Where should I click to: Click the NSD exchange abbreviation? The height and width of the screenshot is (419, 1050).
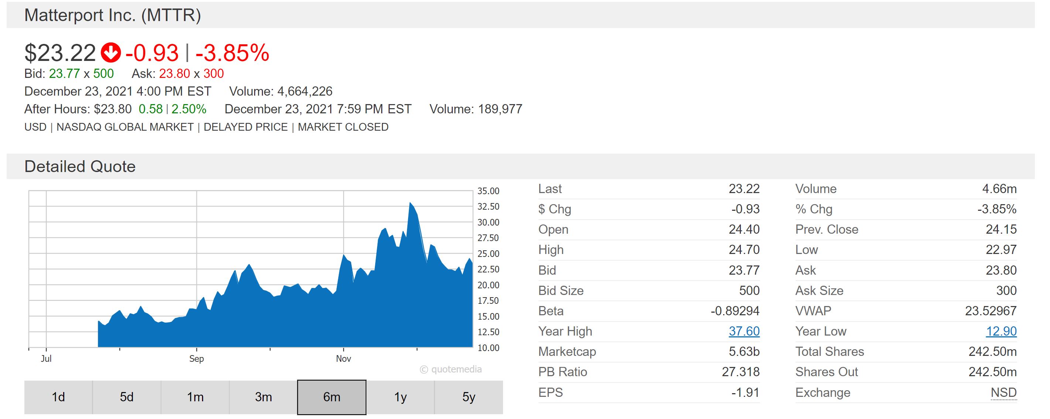(x=1003, y=392)
